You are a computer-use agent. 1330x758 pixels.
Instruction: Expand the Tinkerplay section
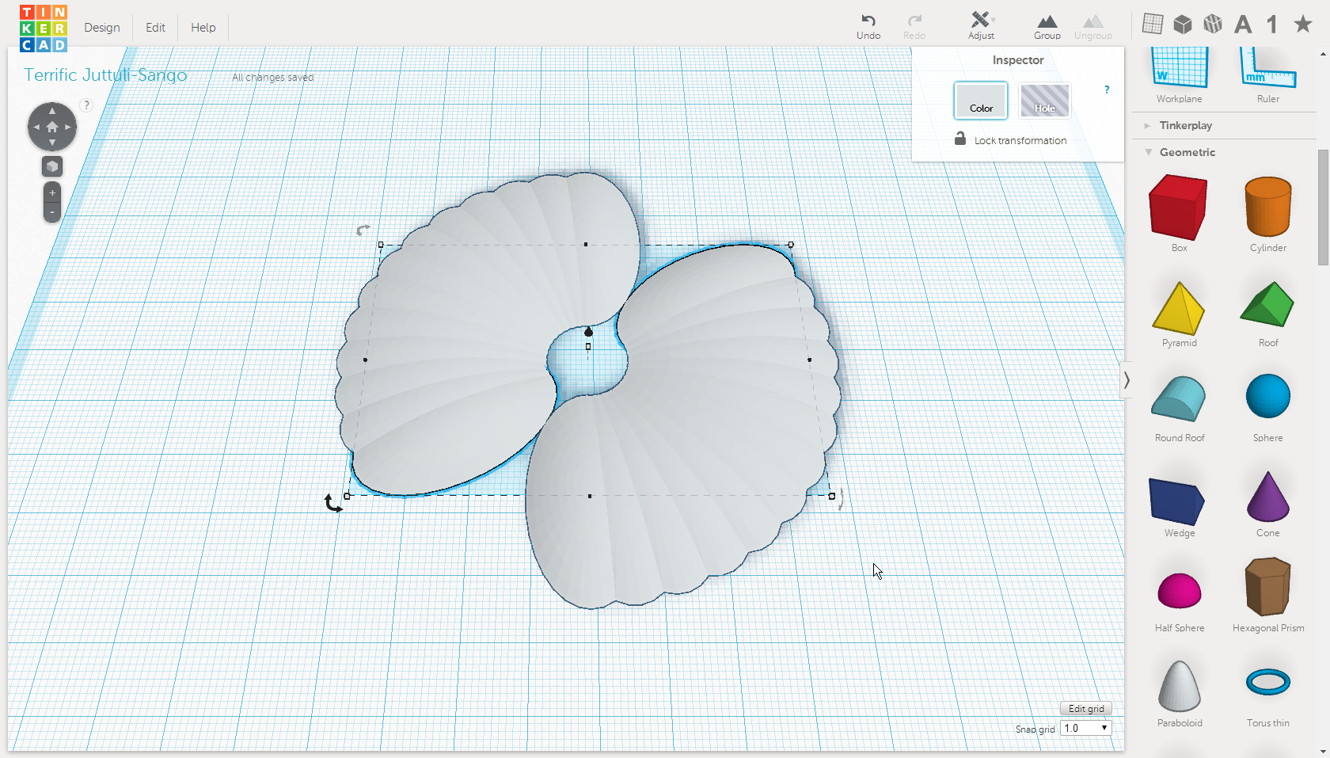[x=1184, y=125]
